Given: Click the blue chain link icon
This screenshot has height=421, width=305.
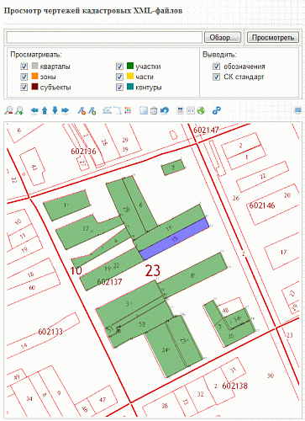Looking at the screenshot, I should [x=216, y=110].
